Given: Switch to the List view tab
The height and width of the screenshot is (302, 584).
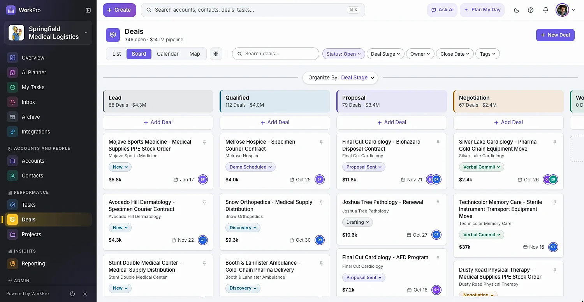Looking at the screenshot, I should [116, 54].
